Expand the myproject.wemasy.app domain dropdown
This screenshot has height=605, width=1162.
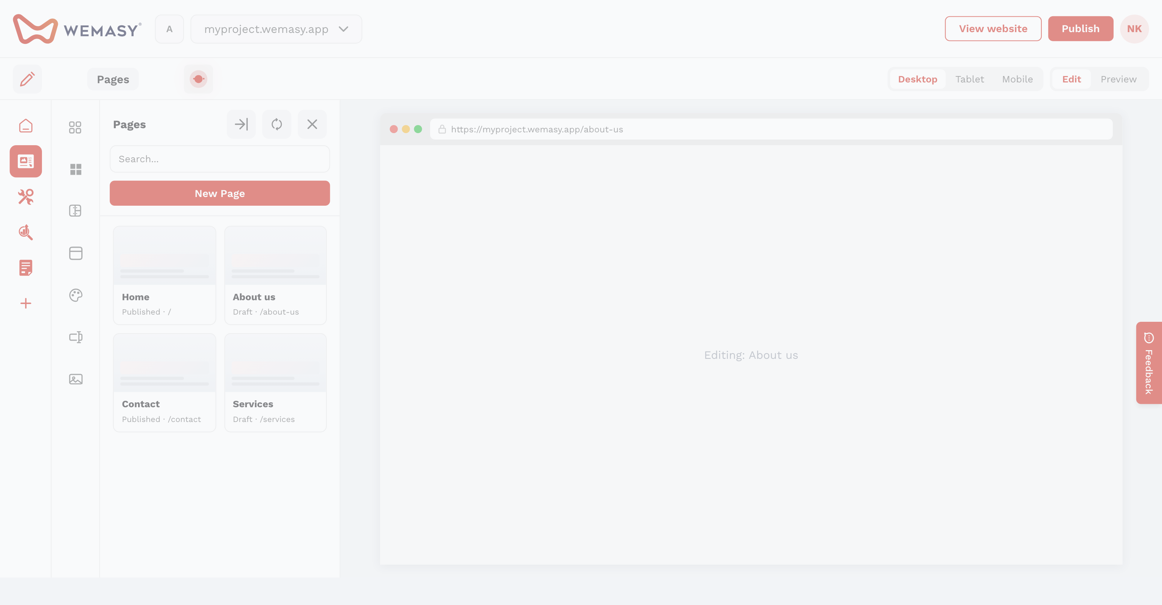(276, 29)
